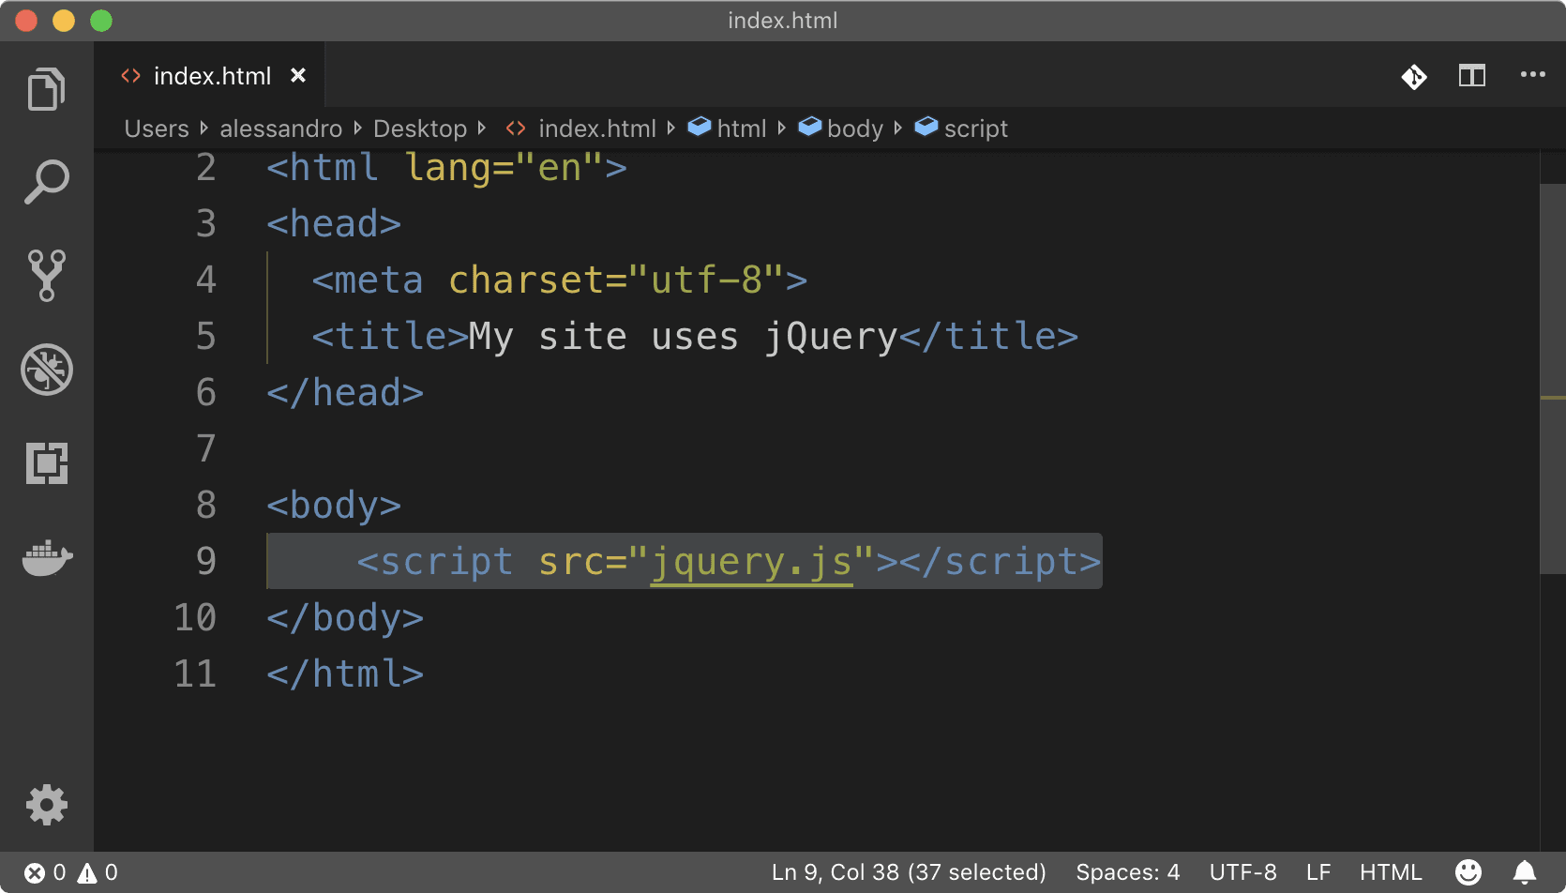Click line number 5 in gutter
1566x893 pixels.
[206, 336]
